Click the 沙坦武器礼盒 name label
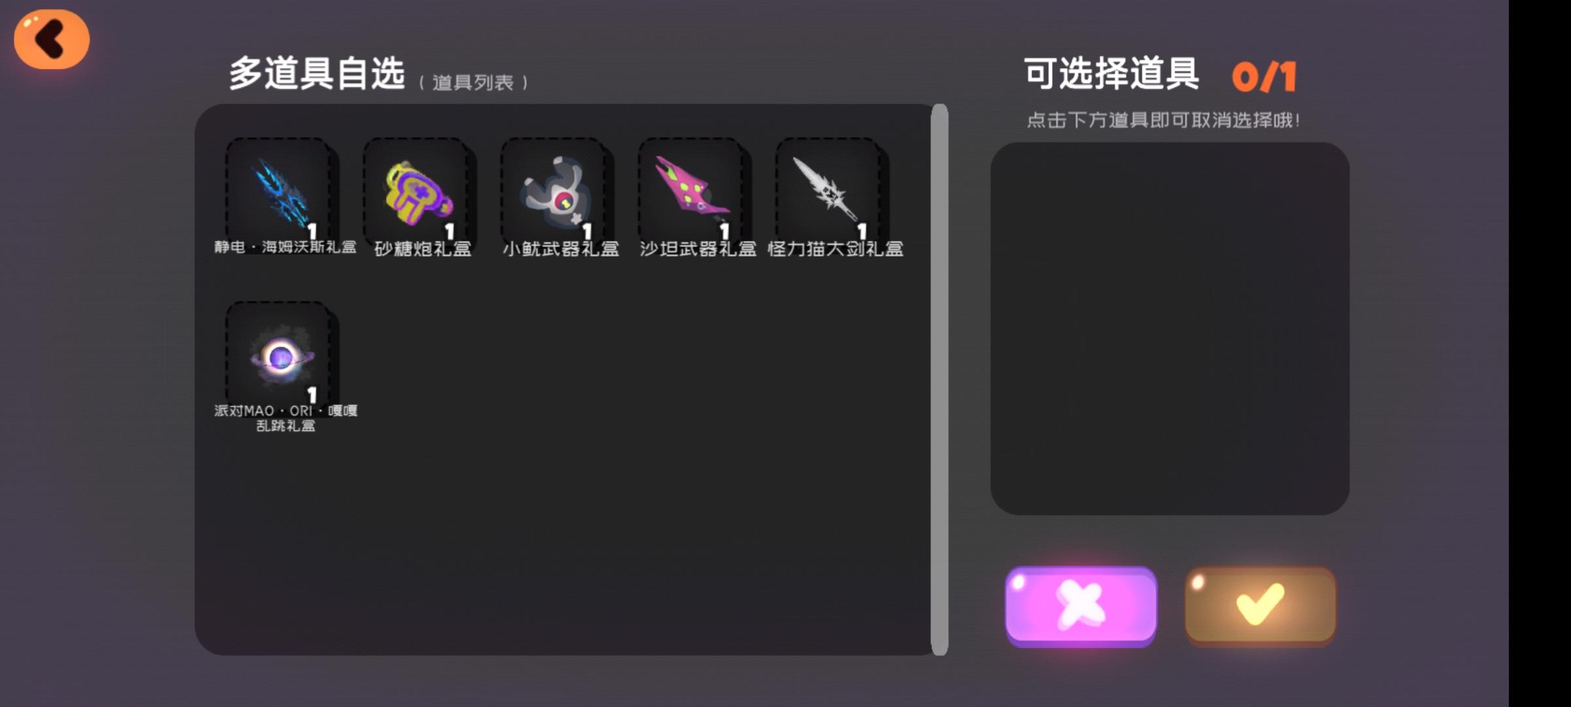Image resolution: width=1571 pixels, height=707 pixels. point(698,249)
